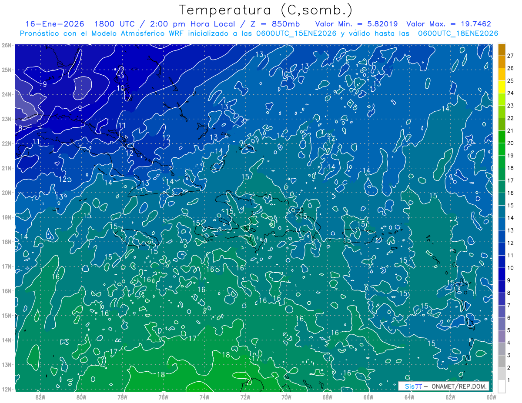Click the 24N latitude axis label
The width and height of the screenshot is (522, 403).
pyautogui.click(x=6, y=94)
